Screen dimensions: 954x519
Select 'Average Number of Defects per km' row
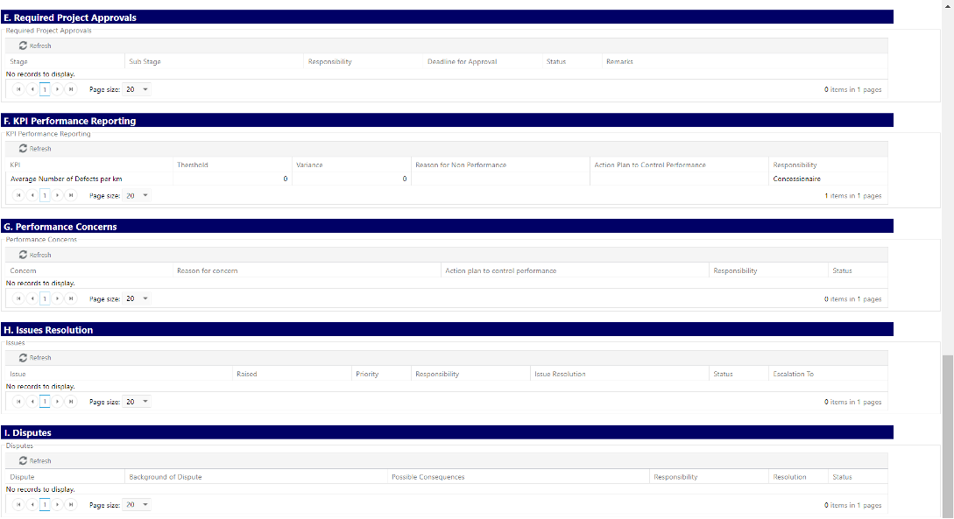[x=447, y=179]
